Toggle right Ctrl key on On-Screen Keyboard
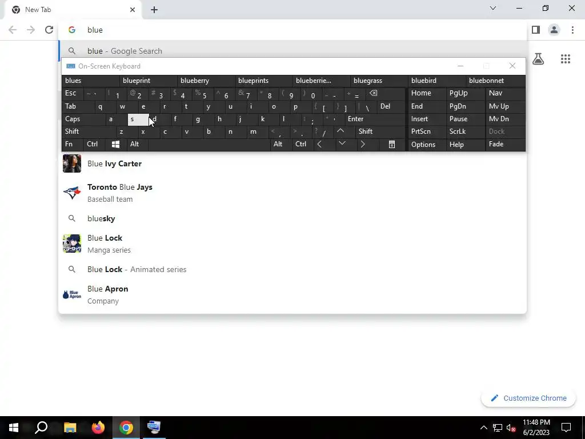585x439 pixels. [x=303, y=144]
